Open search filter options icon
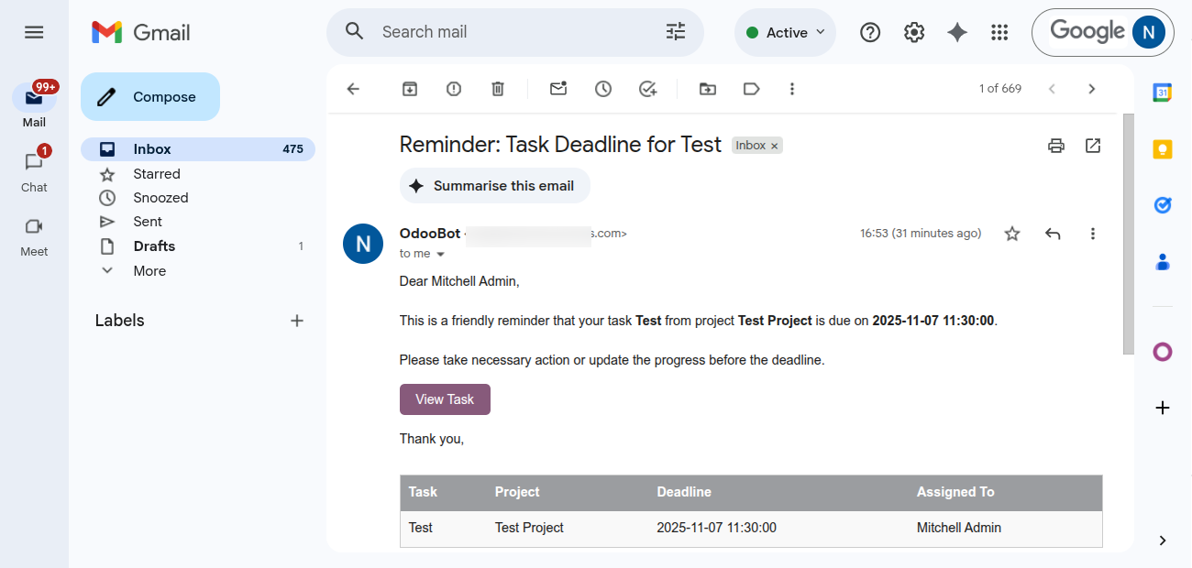Screen dimensions: 1192x568 [x=676, y=32]
